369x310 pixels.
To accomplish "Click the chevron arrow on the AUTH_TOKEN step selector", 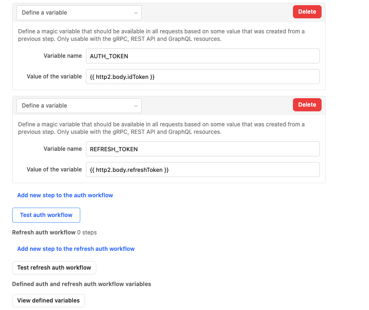I will [136, 13].
